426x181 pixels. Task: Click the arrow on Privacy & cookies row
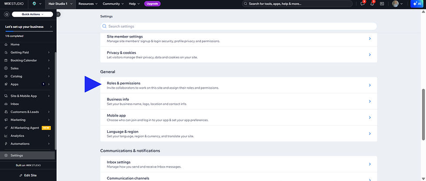tap(370, 55)
